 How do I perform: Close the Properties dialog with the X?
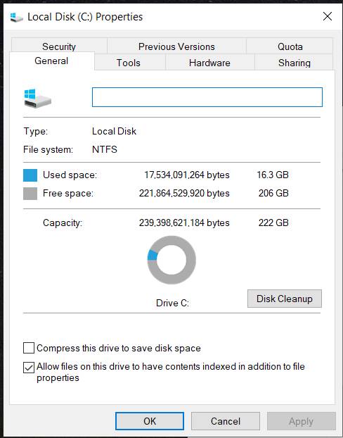click(x=328, y=16)
